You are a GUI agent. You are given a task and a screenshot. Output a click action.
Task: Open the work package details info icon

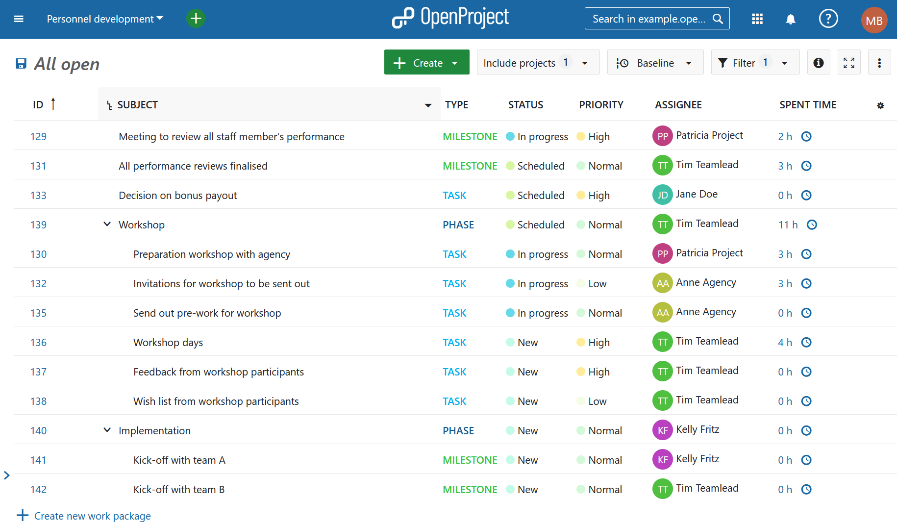[819, 62]
